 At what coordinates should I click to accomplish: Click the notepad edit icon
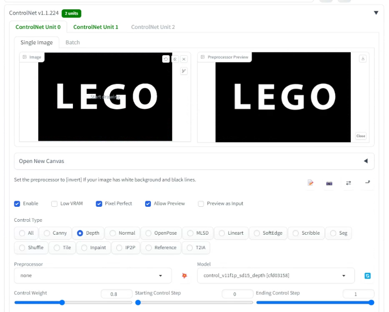(x=310, y=183)
